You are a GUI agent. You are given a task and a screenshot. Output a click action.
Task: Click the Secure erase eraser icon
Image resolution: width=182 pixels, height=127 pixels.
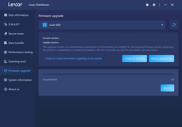[6, 34]
